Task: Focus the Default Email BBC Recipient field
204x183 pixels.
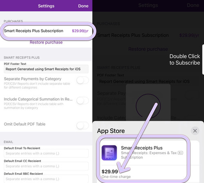Action: pos(46,179)
